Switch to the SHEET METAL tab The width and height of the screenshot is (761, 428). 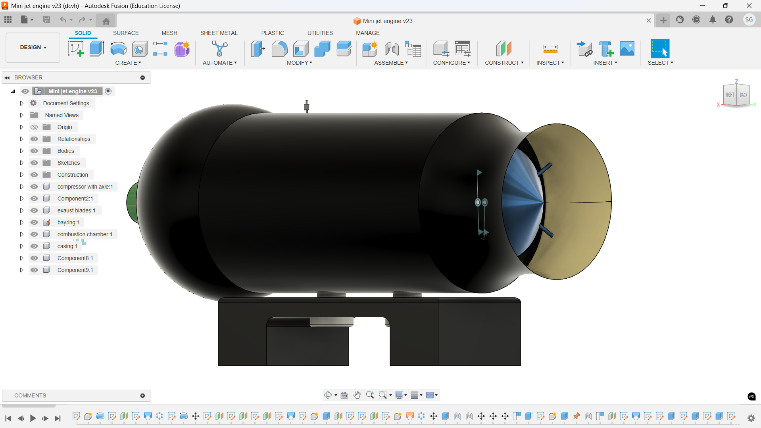click(x=219, y=33)
